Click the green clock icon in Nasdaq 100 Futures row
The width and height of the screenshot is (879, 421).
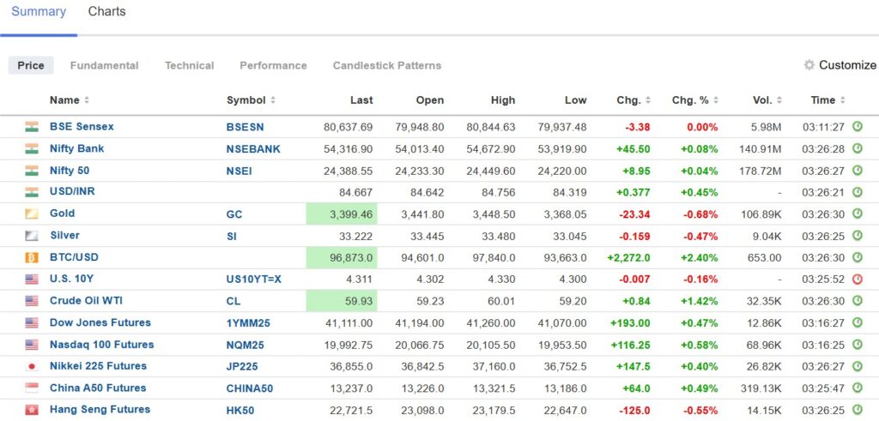click(x=858, y=345)
